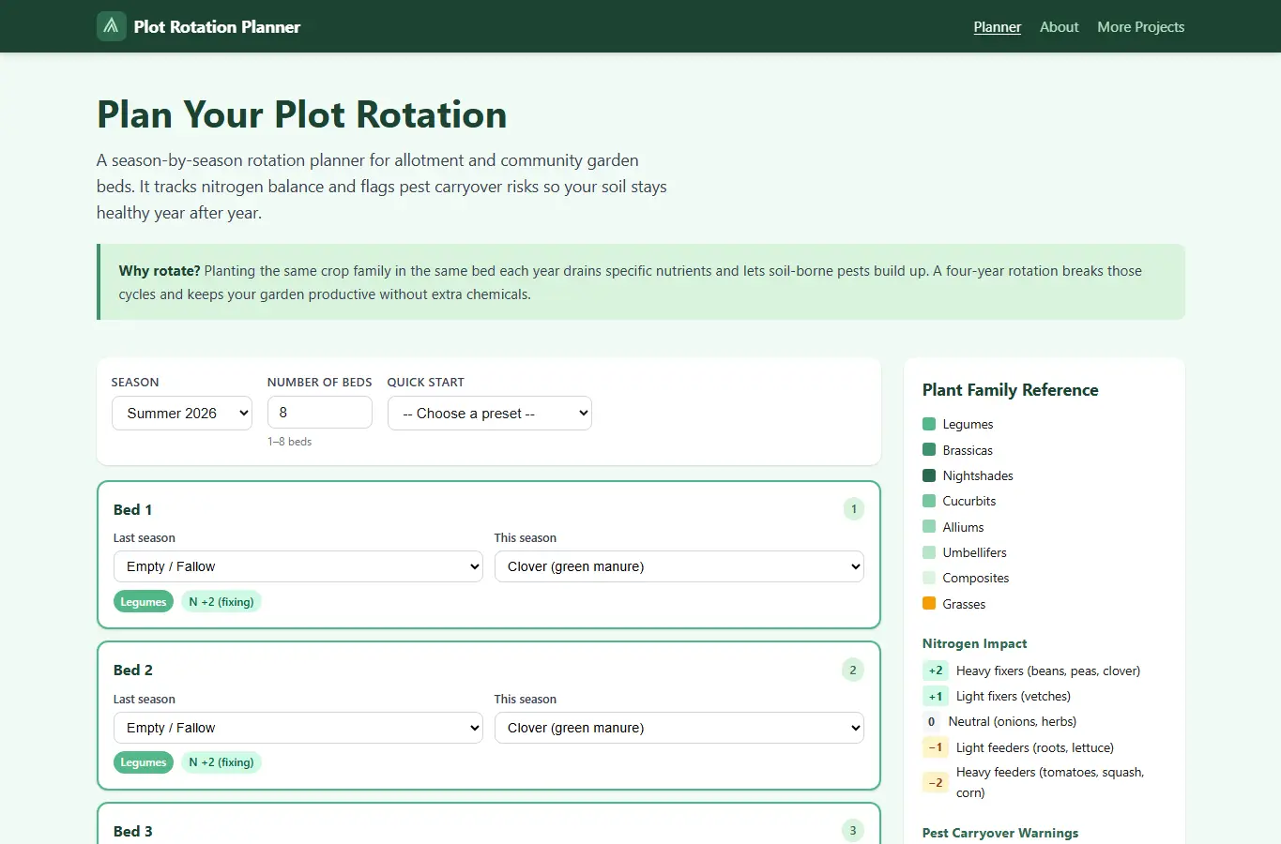Open Bed 1 Last season dropdown

pos(297,566)
